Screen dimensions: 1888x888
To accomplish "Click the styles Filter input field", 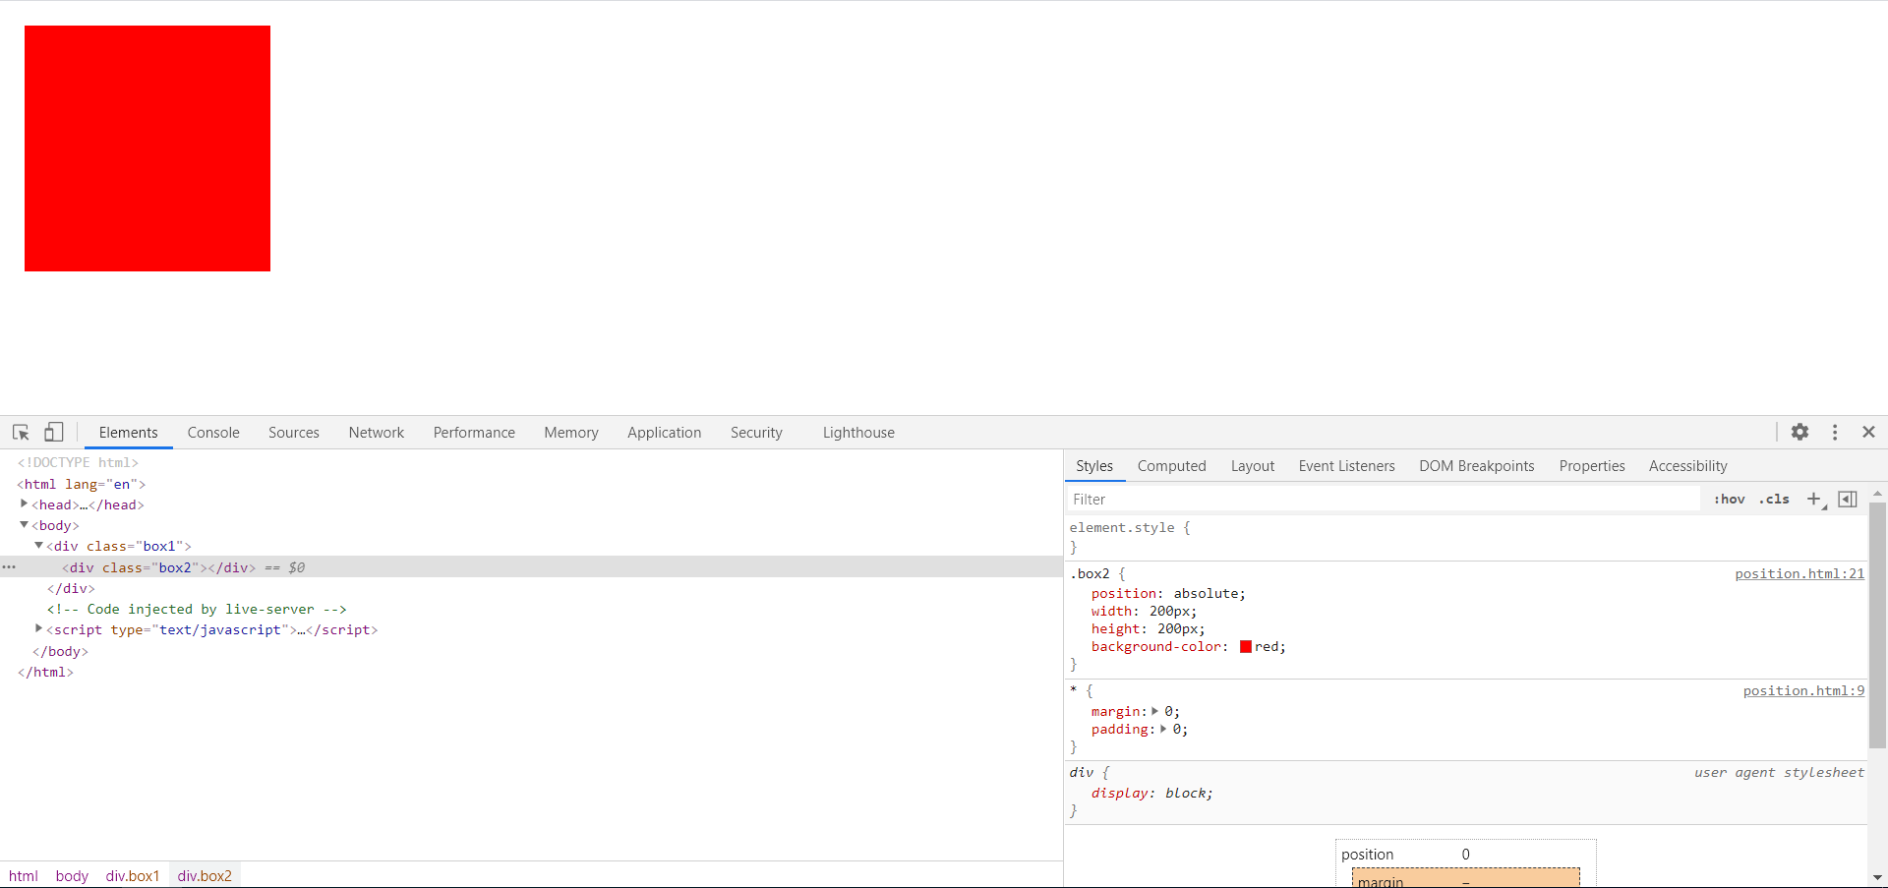I will coord(1382,500).
